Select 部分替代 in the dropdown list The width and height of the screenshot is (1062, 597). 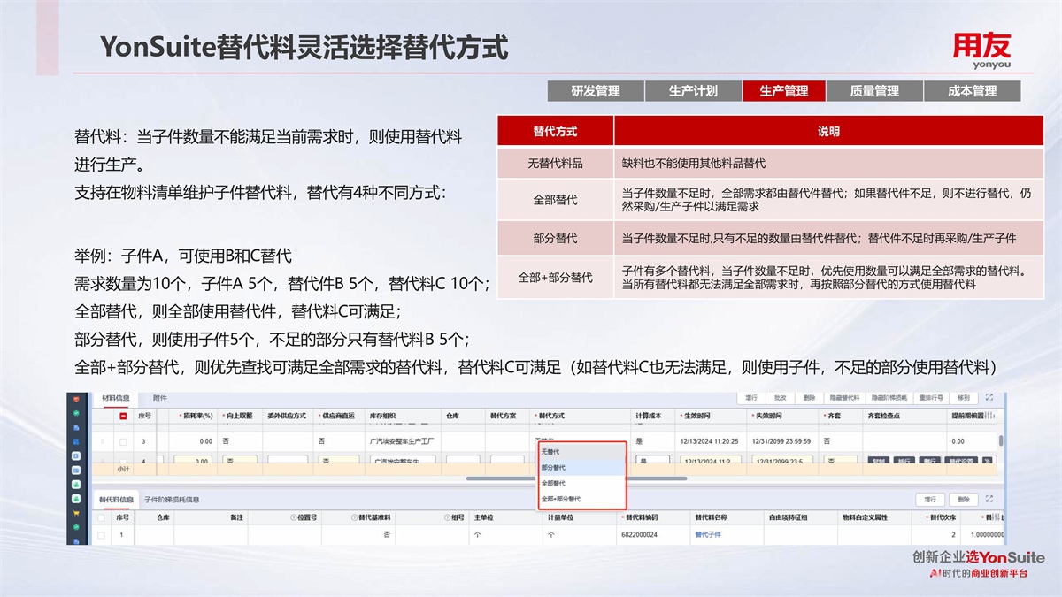click(554, 467)
